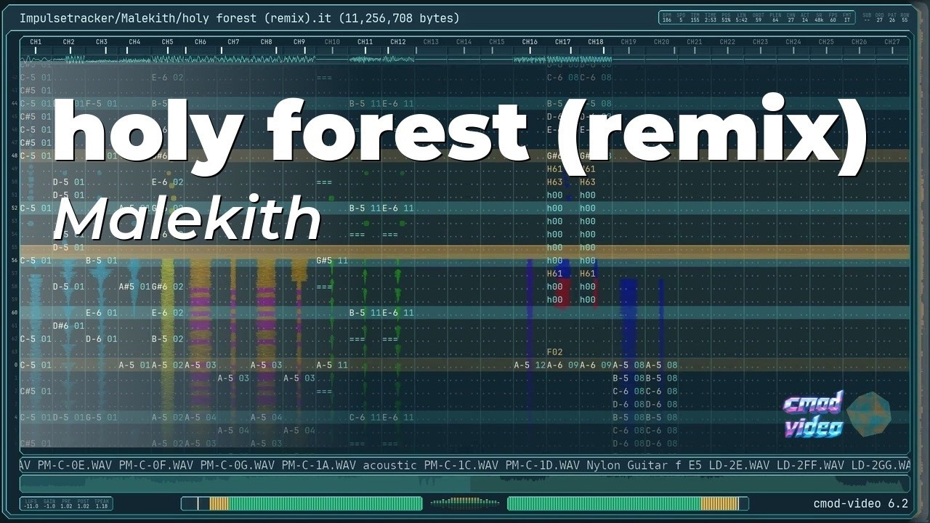Click the FPS 60 readout
The height and width of the screenshot is (523, 930).
833,17
